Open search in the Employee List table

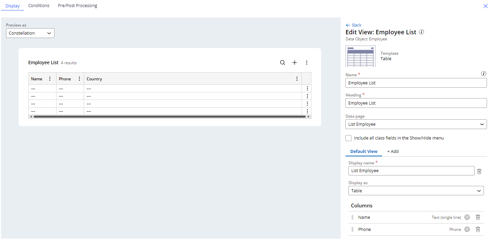tap(282, 62)
